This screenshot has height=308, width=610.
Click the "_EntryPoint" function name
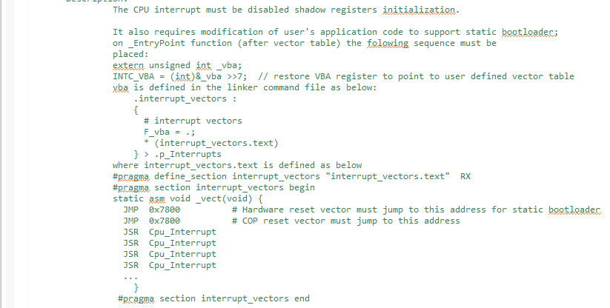tap(155, 43)
